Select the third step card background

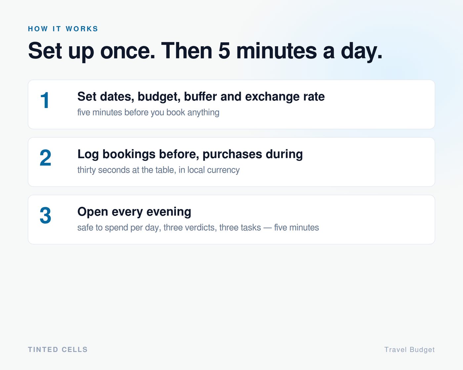232,219
